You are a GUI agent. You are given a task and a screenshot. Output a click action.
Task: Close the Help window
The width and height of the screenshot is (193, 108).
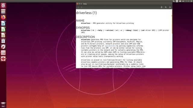pos(78,4)
